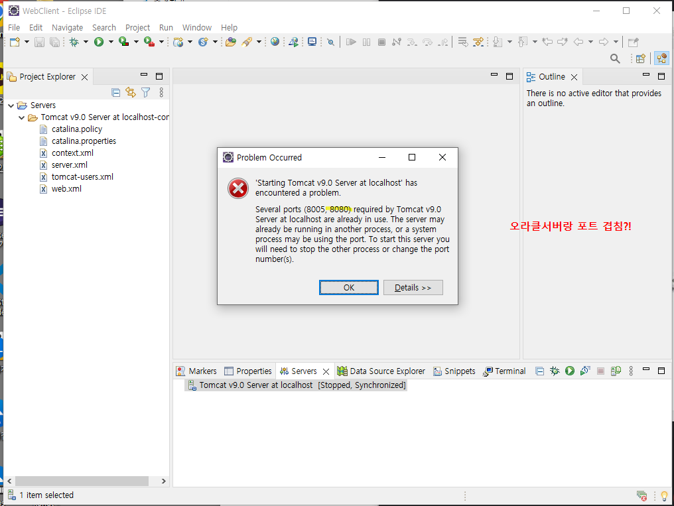674x506 pixels.
Task: Click the New wizard toolbar icon
Action: 15,42
